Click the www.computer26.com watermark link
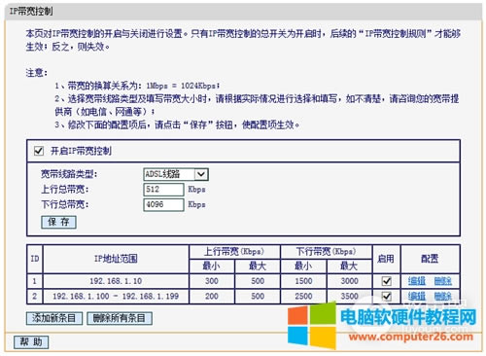This screenshot has height=356, width=486. click(411, 337)
